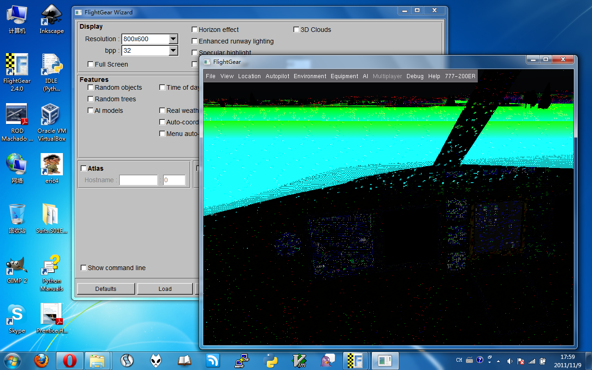The height and width of the screenshot is (370, 592).
Task: Open the GIMP 2 desktop shortcut
Action: (17, 269)
